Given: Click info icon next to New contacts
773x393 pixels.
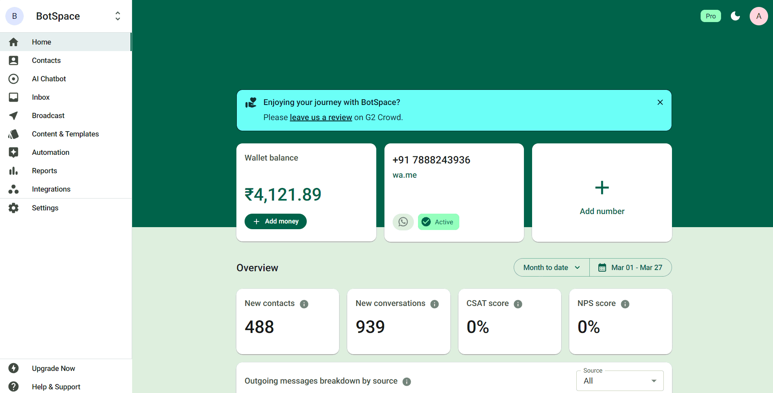Looking at the screenshot, I should [x=304, y=304].
